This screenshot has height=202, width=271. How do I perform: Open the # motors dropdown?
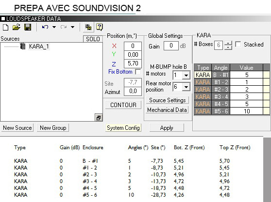tap(186, 75)
